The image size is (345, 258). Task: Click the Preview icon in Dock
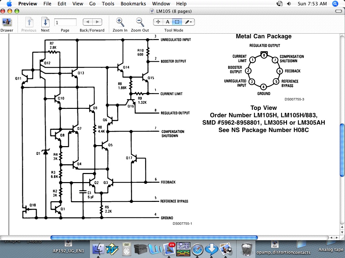(226, 249)
